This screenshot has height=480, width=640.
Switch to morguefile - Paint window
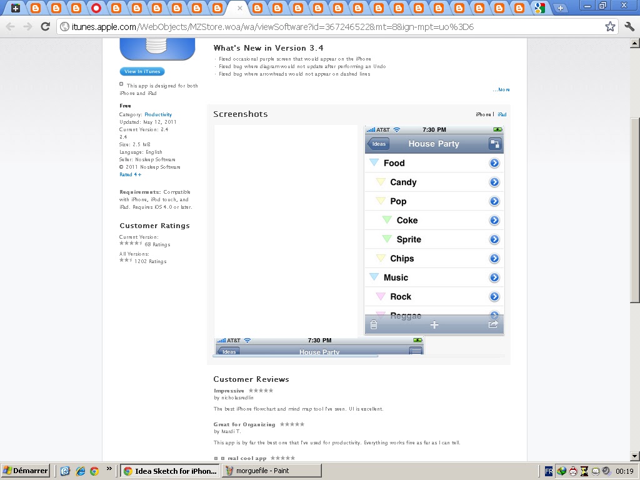pyautogui.click(x=271, y=471)
